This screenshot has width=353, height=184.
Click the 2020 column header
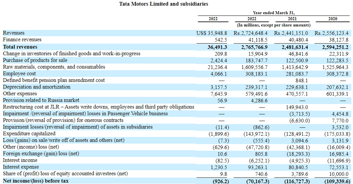click(333, 19)
